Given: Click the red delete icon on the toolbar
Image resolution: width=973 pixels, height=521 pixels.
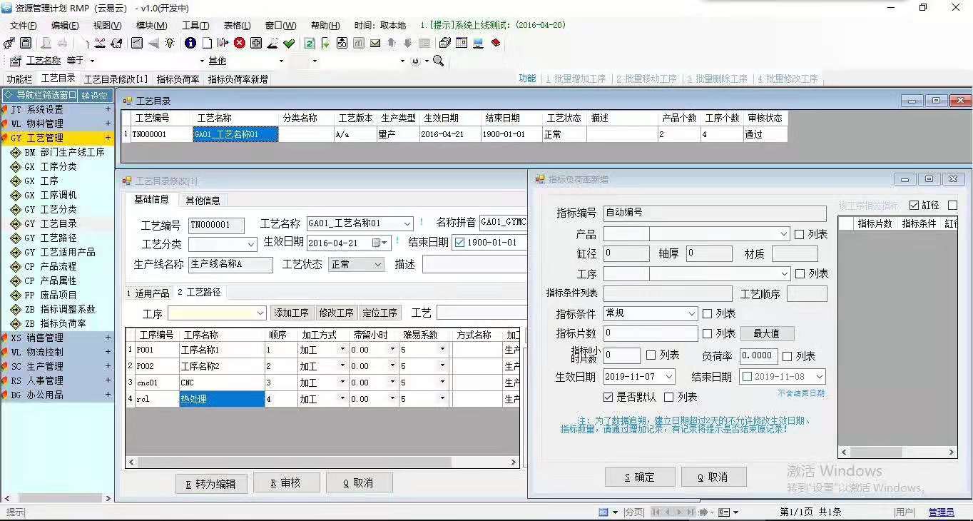Looking at the screenshot, I should pyautogui.click(x=238, y=43).
